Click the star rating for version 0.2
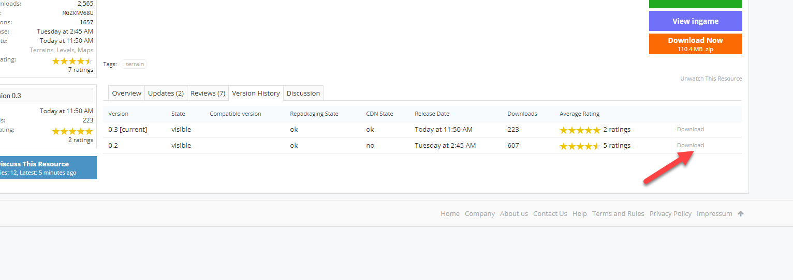 click(x=580, y=146)
